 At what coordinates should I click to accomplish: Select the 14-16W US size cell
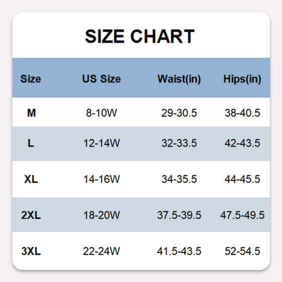click(x=102, y=179)
